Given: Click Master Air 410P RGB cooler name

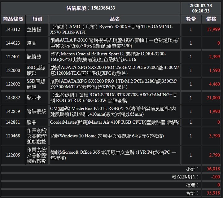Looking at the screenshot, I should pyautogui.click(x=115, y=122).
